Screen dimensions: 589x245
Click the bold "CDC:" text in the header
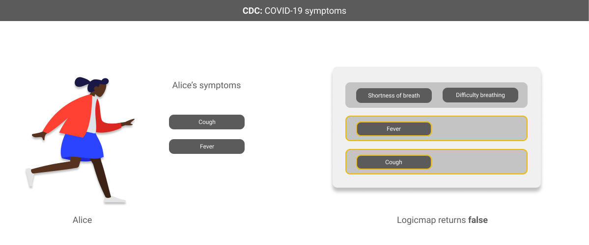coord(252,11)
